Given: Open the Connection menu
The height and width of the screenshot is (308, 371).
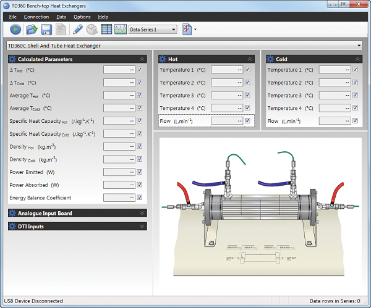Looking at the screenshot, I should 36,17.
